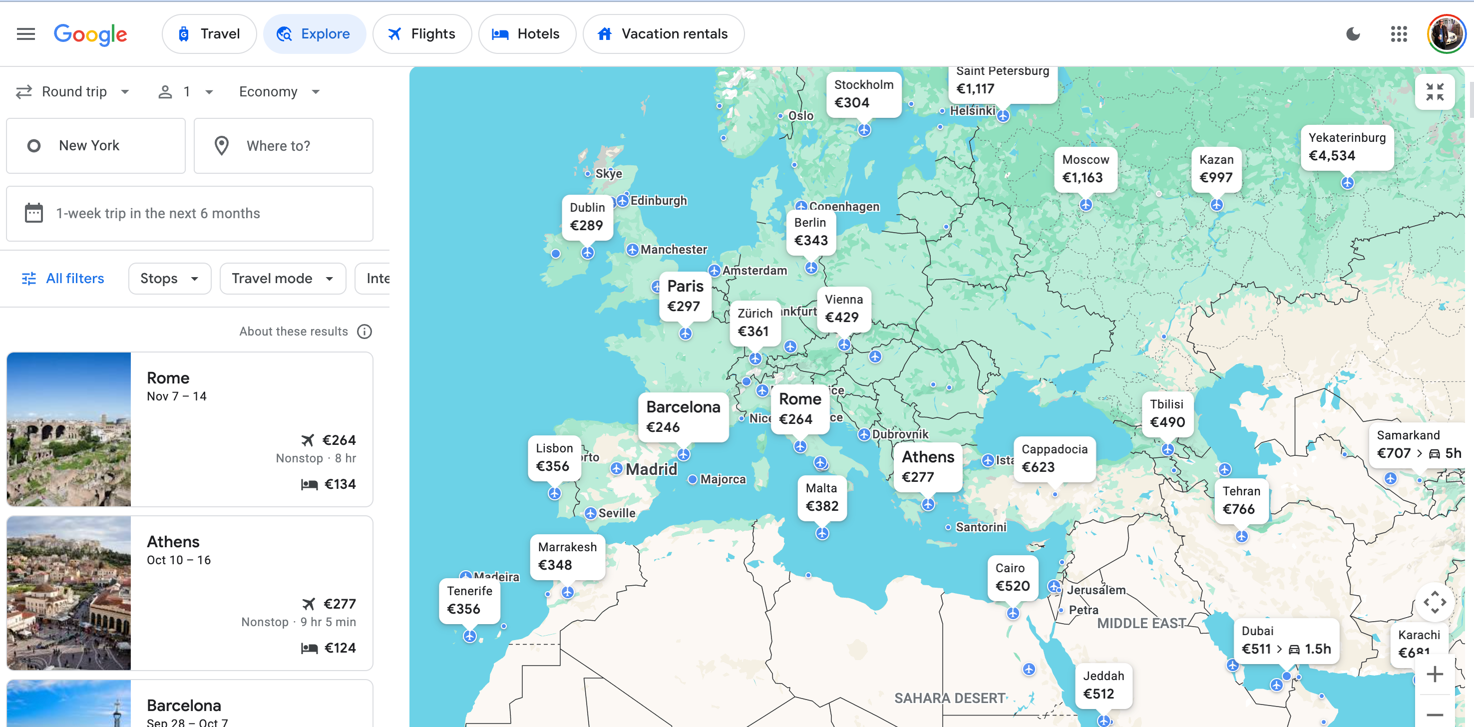This screenshot has width=1474, height=727.
Task: Switch to the Travel tab
Action: 209,34
